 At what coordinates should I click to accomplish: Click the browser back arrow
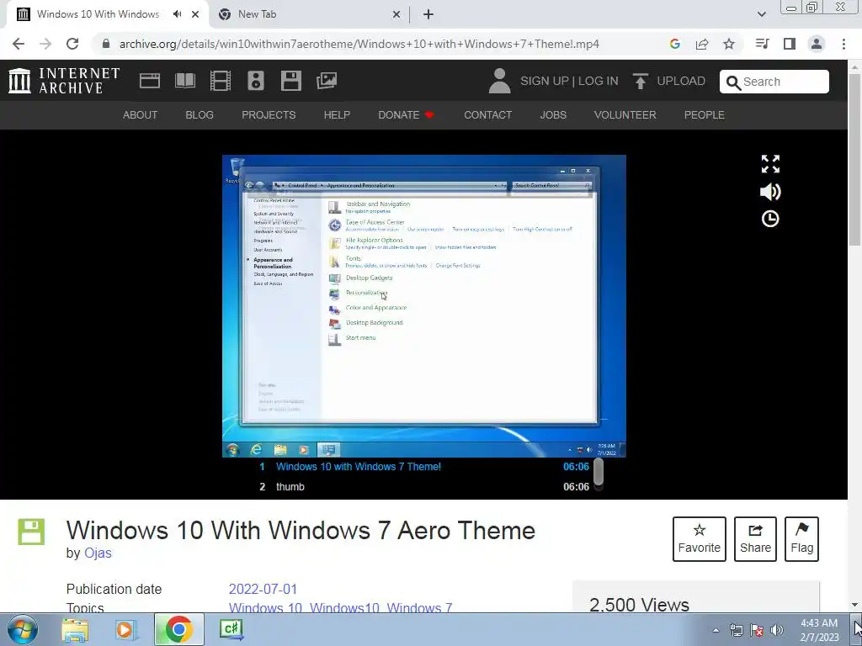[x=19, y=44]
